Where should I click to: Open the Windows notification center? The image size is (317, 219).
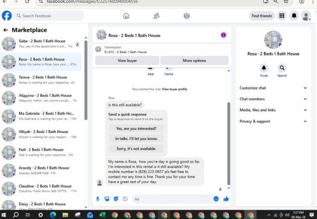tap(312, 215)
